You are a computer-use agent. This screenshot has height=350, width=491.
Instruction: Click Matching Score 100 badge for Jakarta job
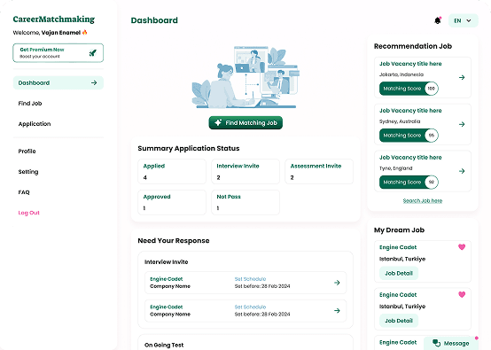409,89
